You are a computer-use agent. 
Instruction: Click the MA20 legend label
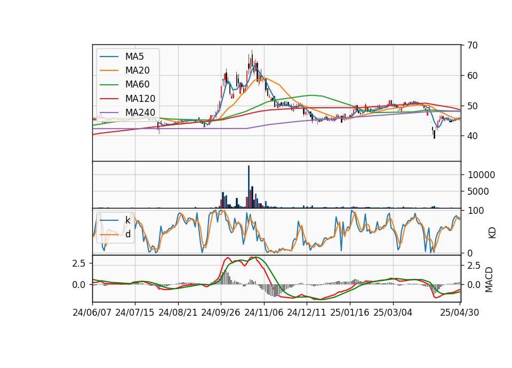pyautogui.click(x=137, y=70)
